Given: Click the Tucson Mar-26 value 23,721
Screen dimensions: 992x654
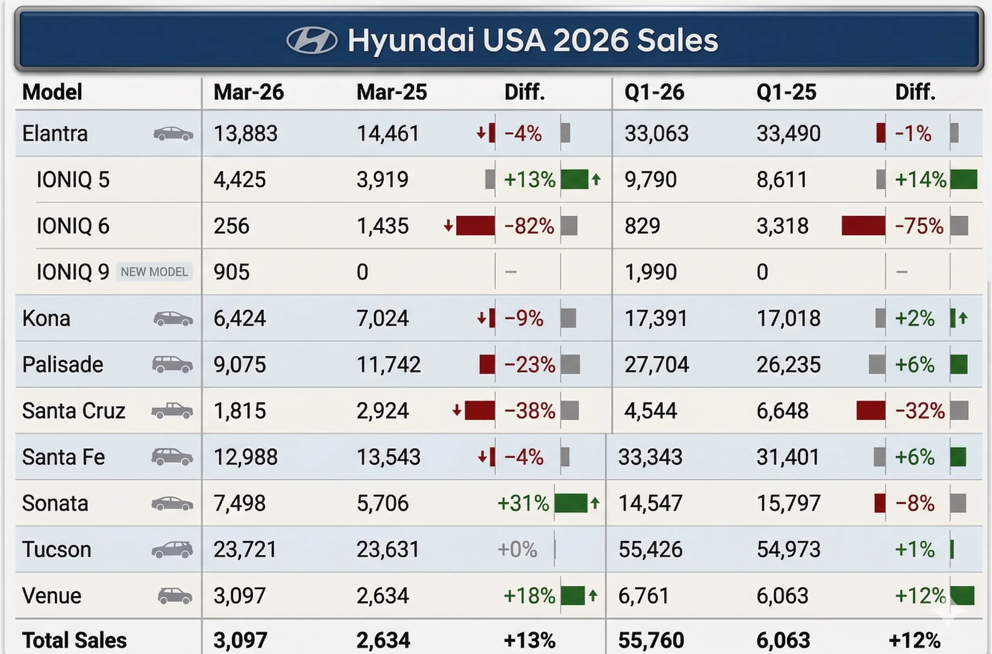Looking at the screenshot, I should tap(245, 550).
